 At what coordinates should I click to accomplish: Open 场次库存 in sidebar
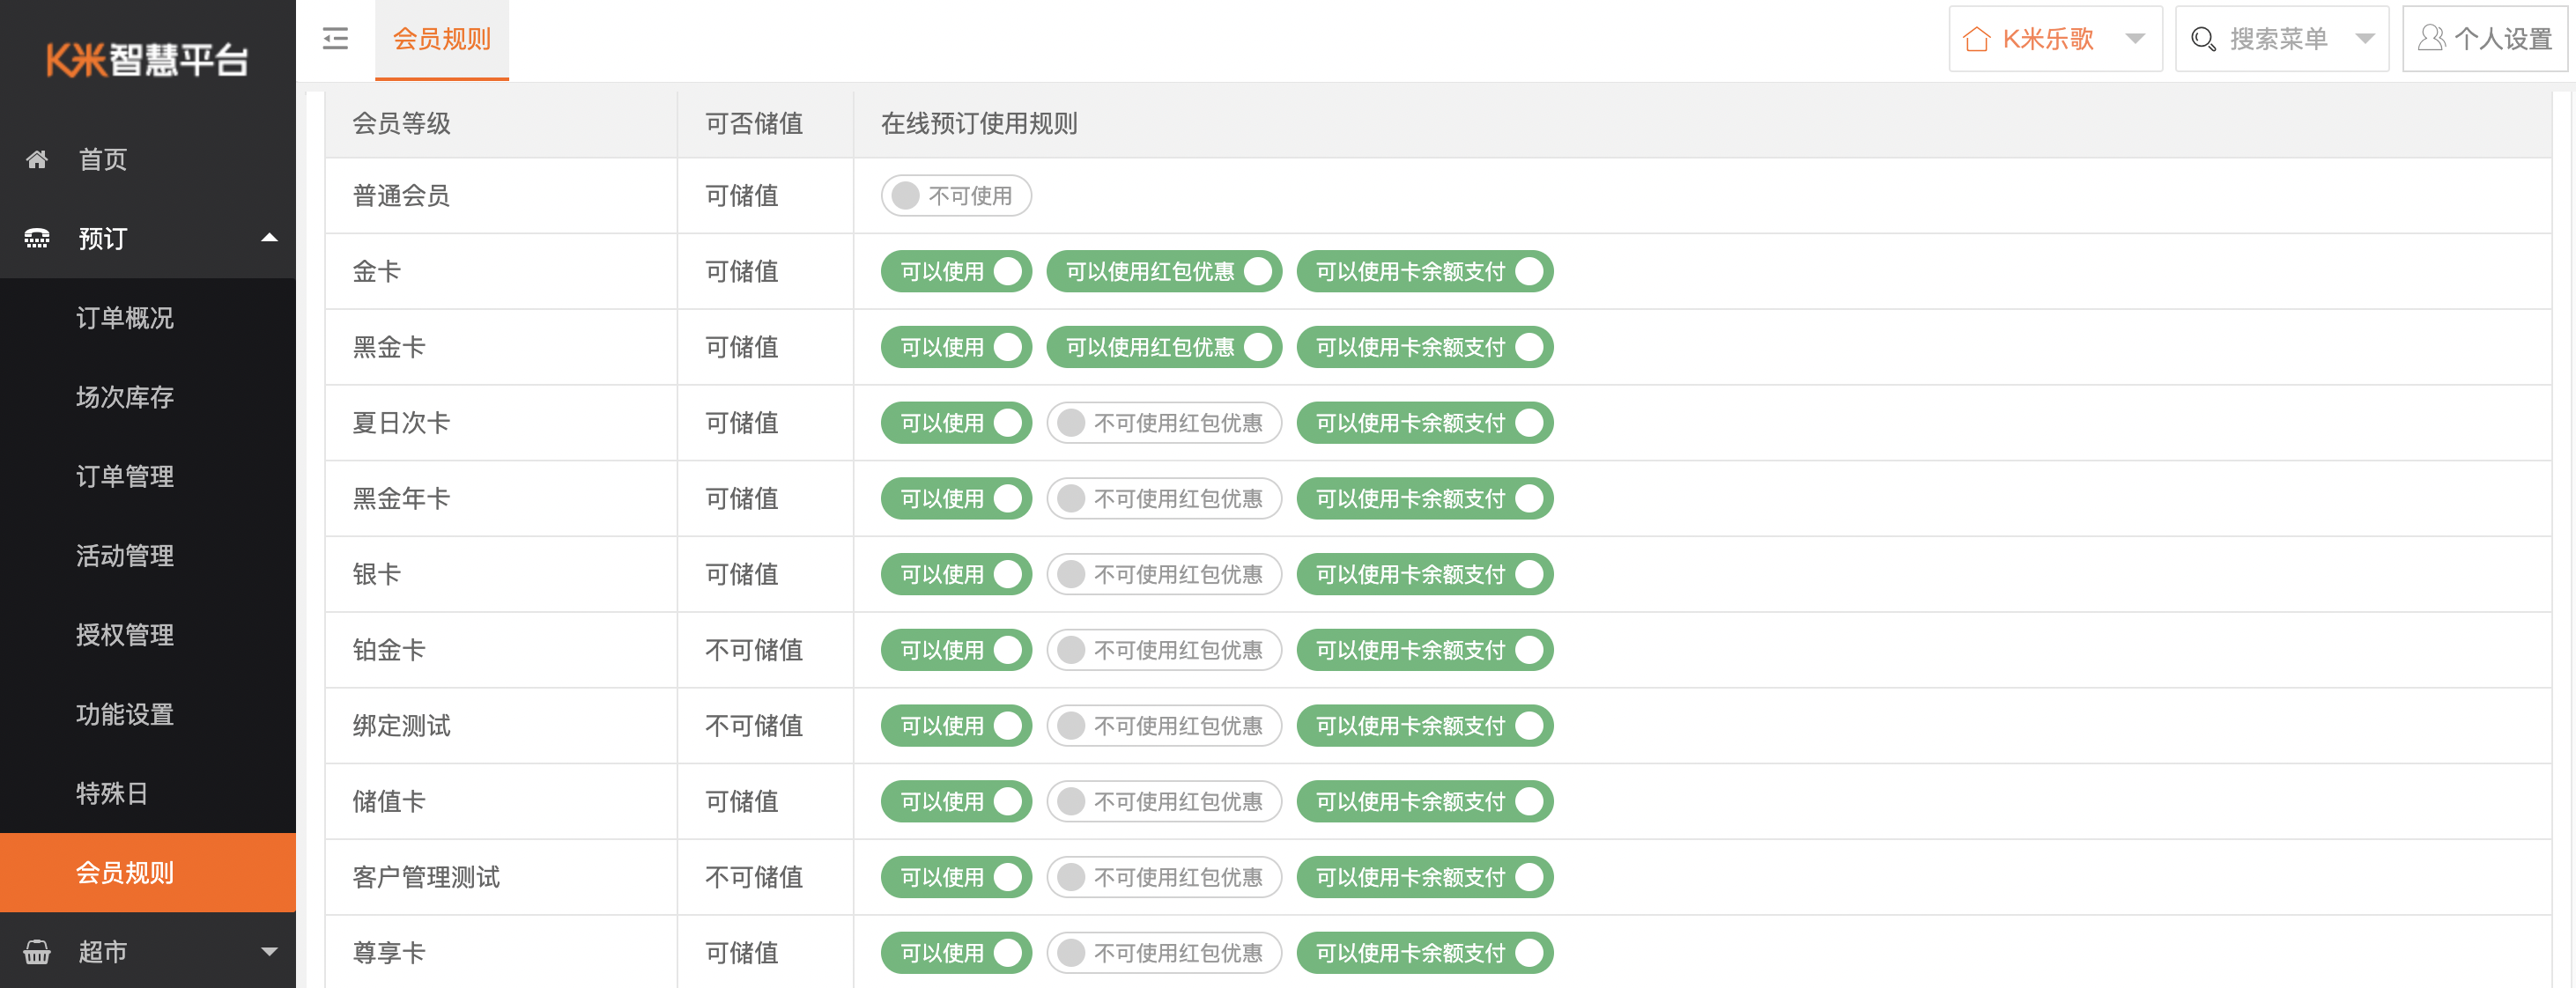148,397
